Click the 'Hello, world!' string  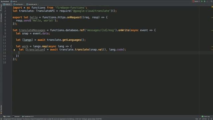pos(43,21)
